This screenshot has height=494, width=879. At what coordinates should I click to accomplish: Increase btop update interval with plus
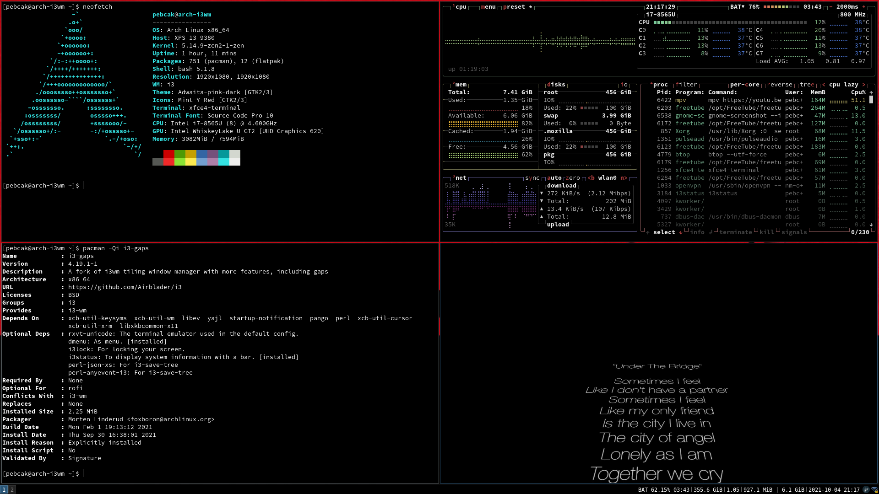pos(864,7)
